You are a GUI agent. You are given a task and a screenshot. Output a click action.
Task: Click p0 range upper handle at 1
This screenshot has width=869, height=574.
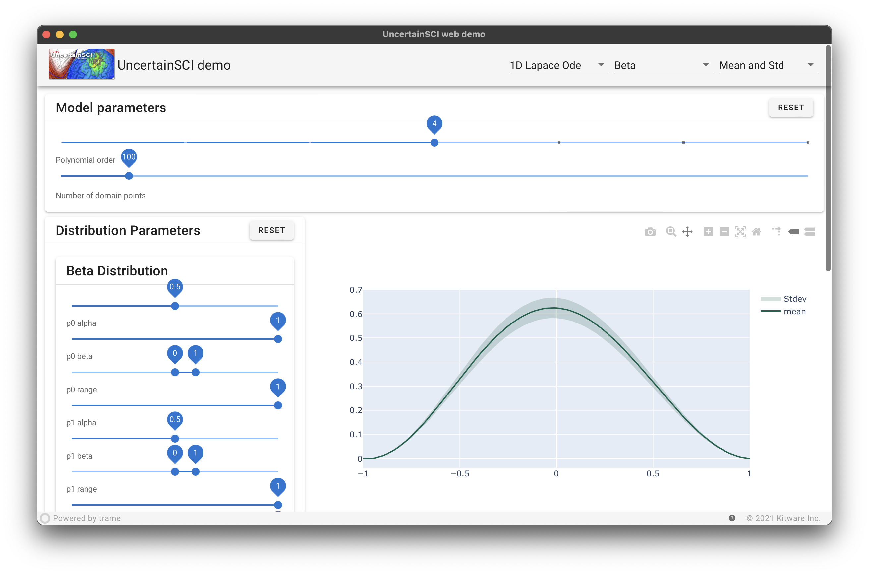coord(196,373)
